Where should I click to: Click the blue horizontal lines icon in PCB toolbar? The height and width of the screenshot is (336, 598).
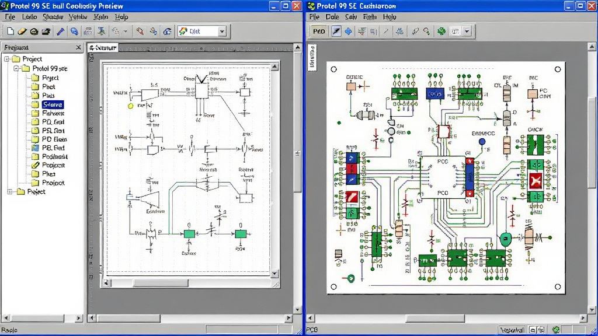click(399, 32)
